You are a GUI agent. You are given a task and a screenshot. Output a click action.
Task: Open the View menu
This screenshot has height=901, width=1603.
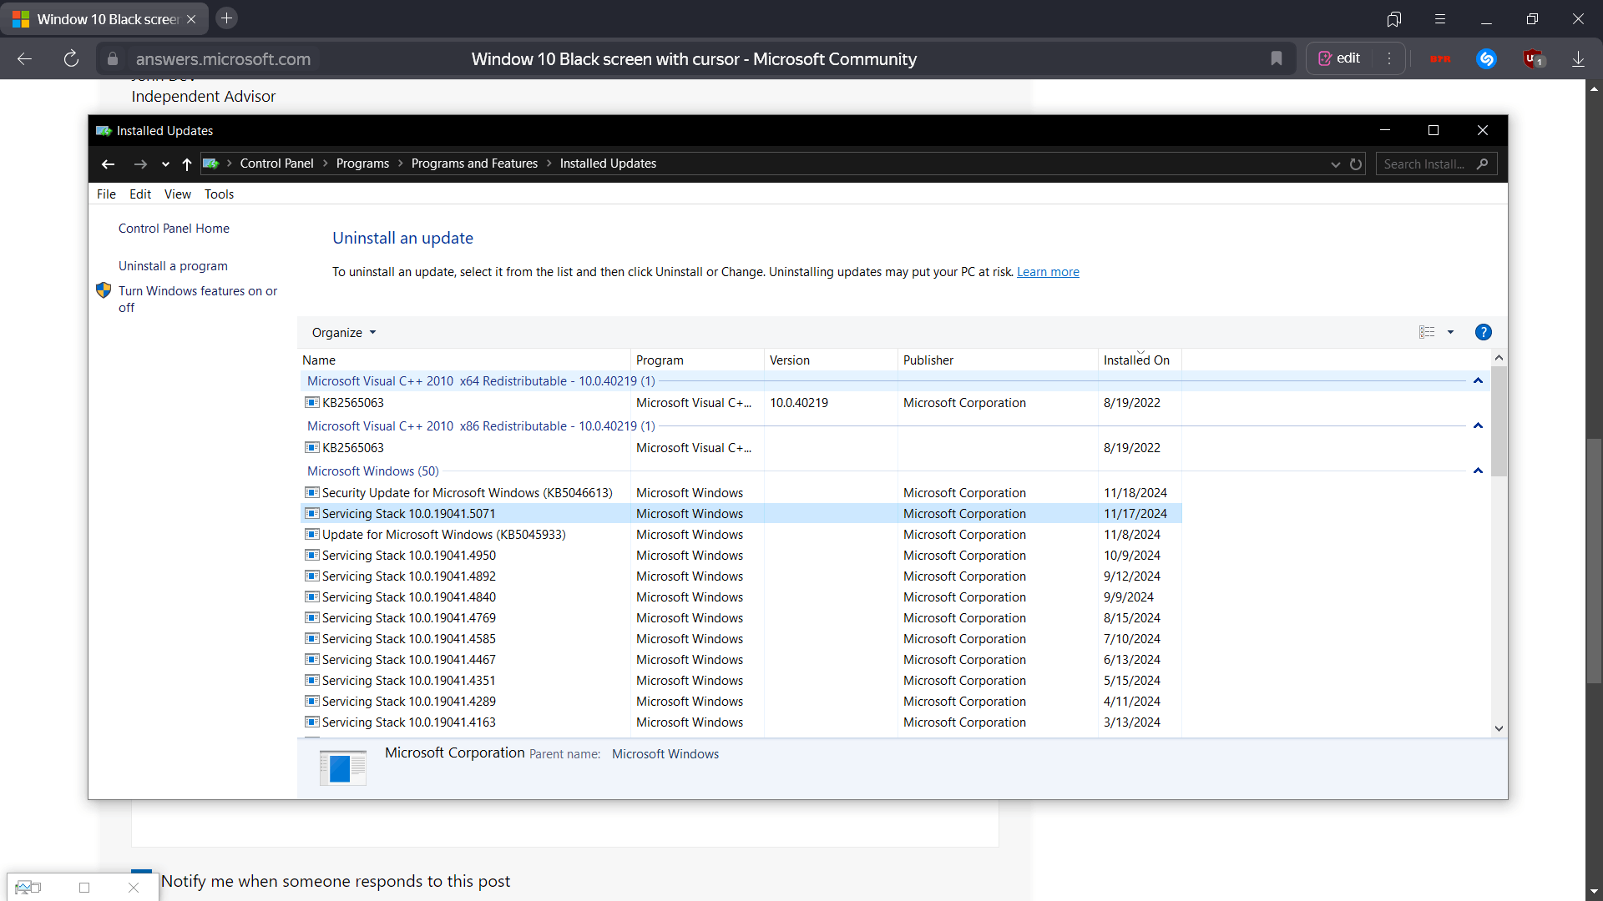tap(177, 194)
